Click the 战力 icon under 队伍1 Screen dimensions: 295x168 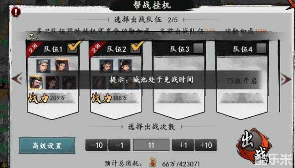coord(38,98)
